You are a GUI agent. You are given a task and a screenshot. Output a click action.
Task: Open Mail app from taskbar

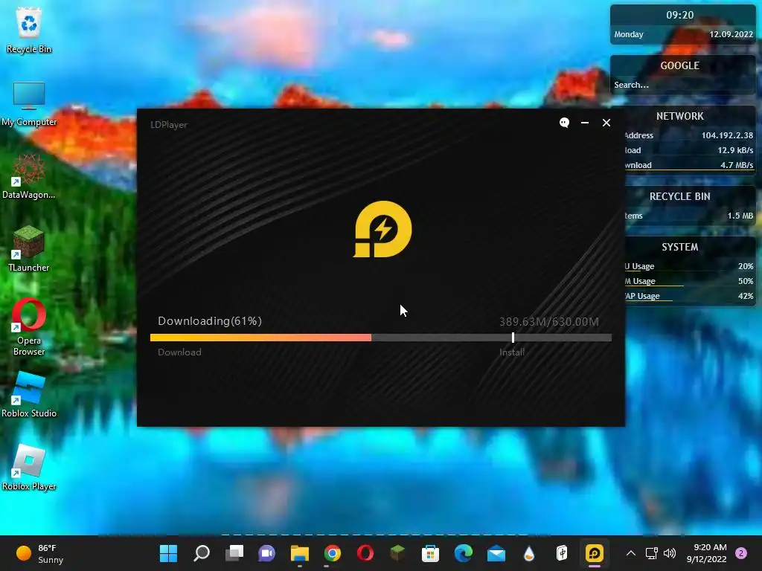[496, 553]
